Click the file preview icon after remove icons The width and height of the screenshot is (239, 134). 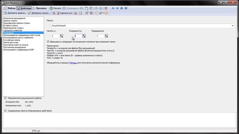(81, 13)
